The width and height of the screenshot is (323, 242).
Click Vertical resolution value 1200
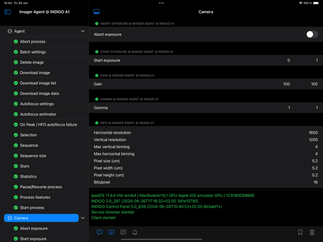(x=313, y=140)
